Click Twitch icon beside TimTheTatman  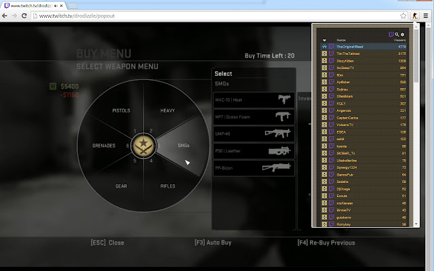click(x=332, y=54)
